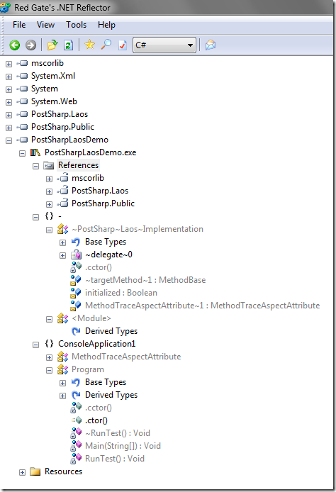Collapse the ConsoleApplication1 namespace
The height and width of the screenshot is (492, 336).
click(x=35, y=345)
